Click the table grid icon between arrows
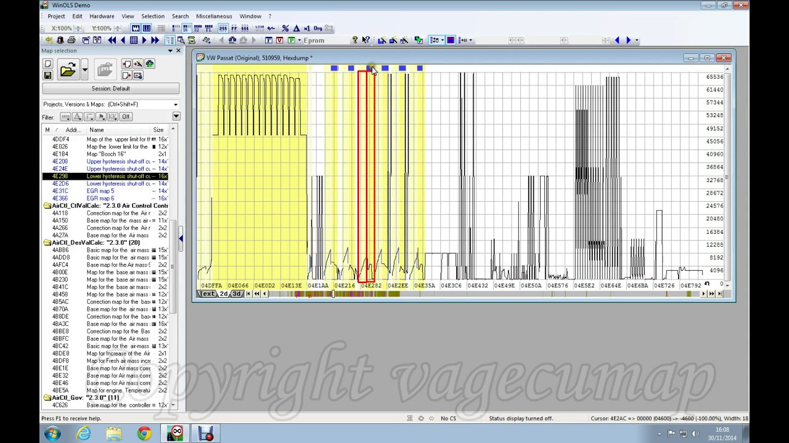This screenshot has height=443, width=789. coord(134,40)
